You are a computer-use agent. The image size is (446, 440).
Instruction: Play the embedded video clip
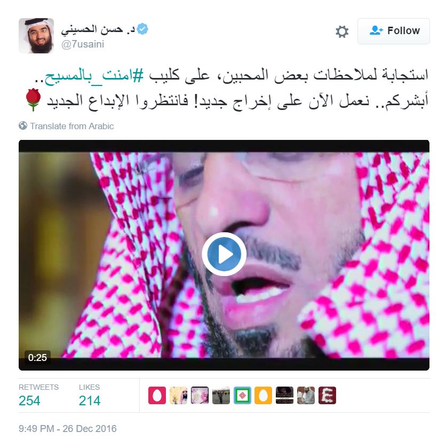pos(224,254)
